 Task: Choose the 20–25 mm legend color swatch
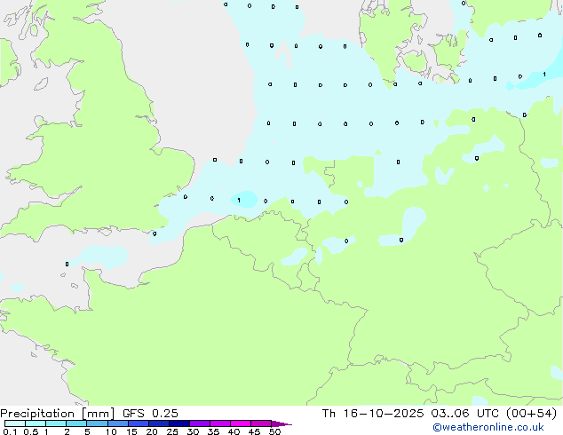pos(159,423)
